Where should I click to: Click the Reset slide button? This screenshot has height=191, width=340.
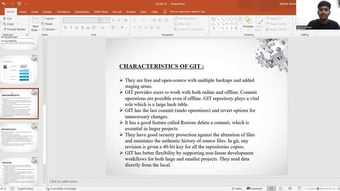(x=47, y=24)
